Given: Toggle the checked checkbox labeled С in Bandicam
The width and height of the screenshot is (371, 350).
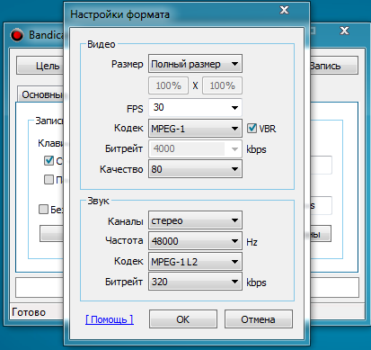Looking at the screenshot, I should [49, 161].
